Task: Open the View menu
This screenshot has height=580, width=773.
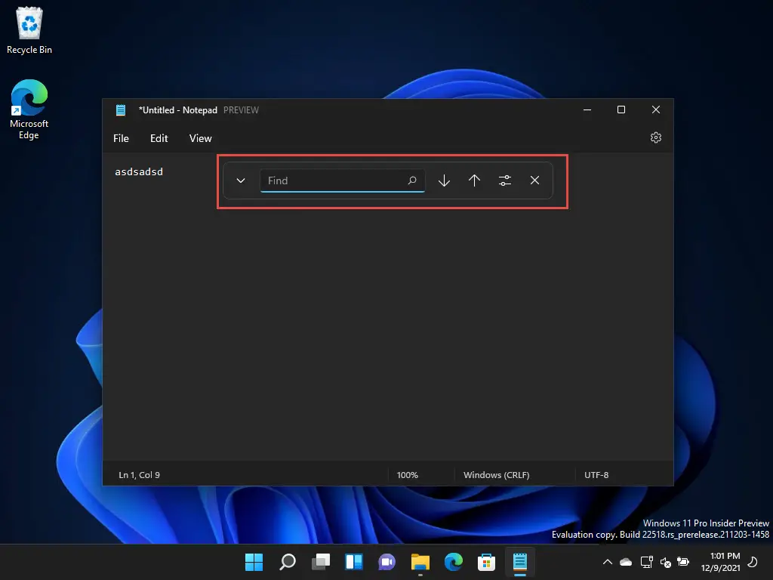Action: pyautogui.click(x=200, y=138)
